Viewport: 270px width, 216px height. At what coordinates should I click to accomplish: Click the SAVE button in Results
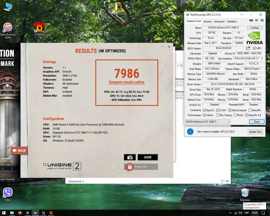(x=147, y=157)
